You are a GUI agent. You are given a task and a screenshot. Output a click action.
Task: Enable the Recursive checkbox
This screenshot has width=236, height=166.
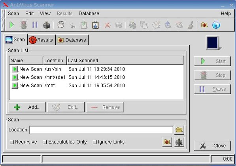pyautogui.click(x=12, y=142)
